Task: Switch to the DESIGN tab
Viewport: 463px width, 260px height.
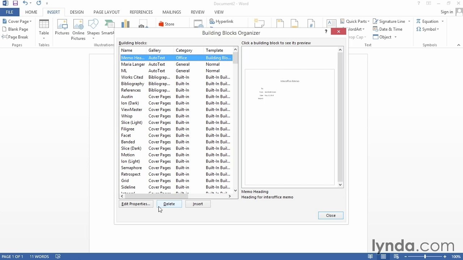Action: [x=77, y=12]
